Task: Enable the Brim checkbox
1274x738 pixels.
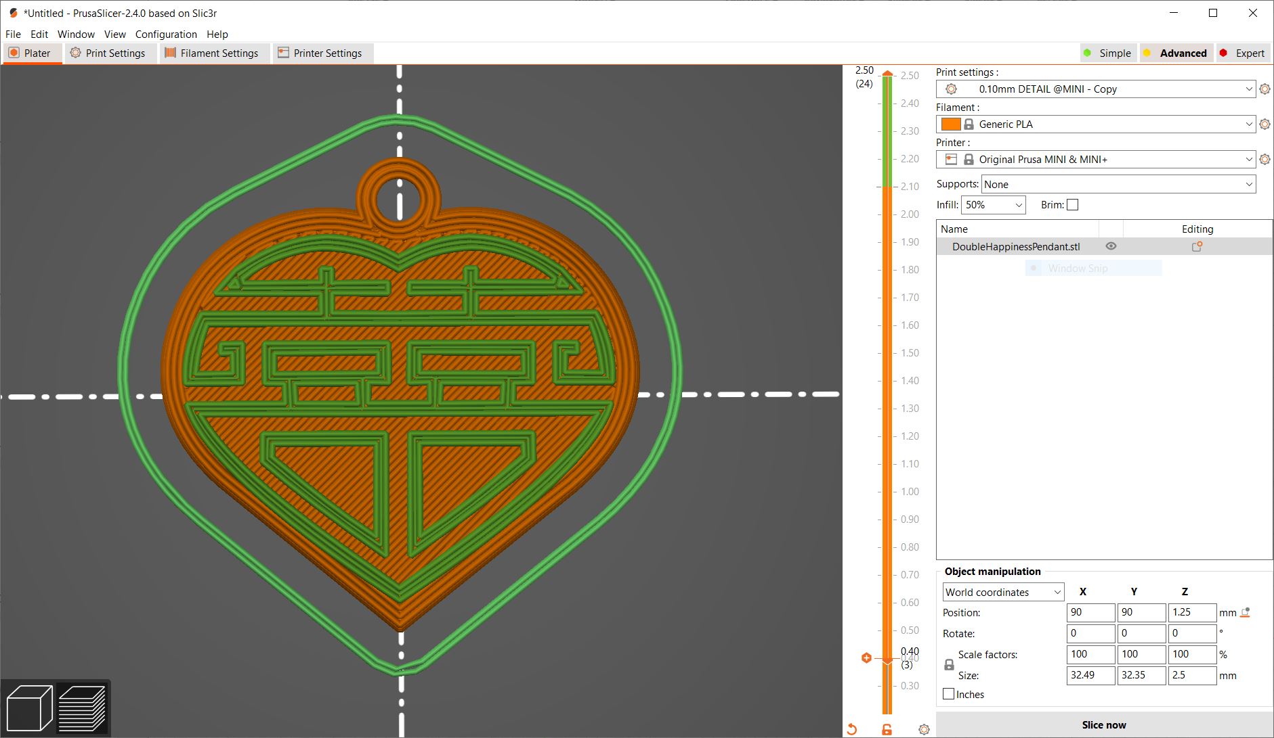Action: click(1073, 204)
